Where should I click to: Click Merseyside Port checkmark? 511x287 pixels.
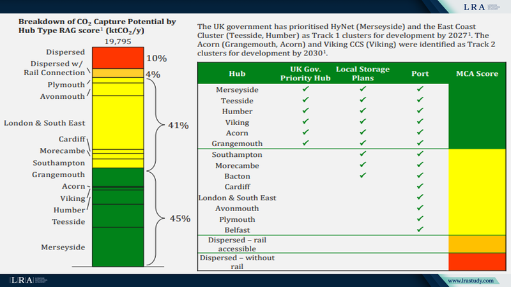tap(420, 89)
